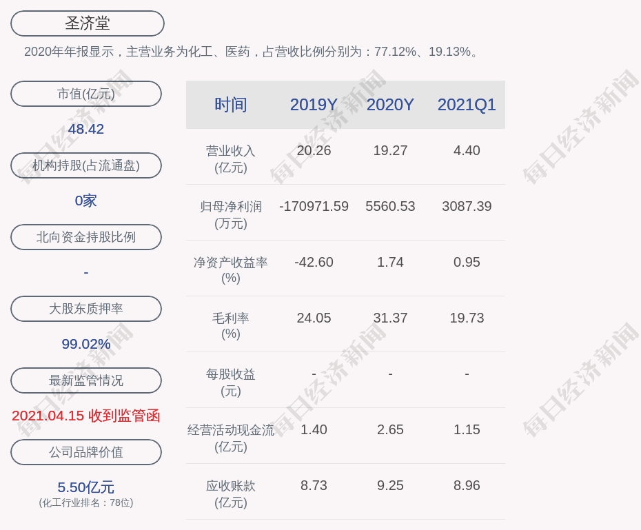Select receivables value 8.73

tap(314, 485)
